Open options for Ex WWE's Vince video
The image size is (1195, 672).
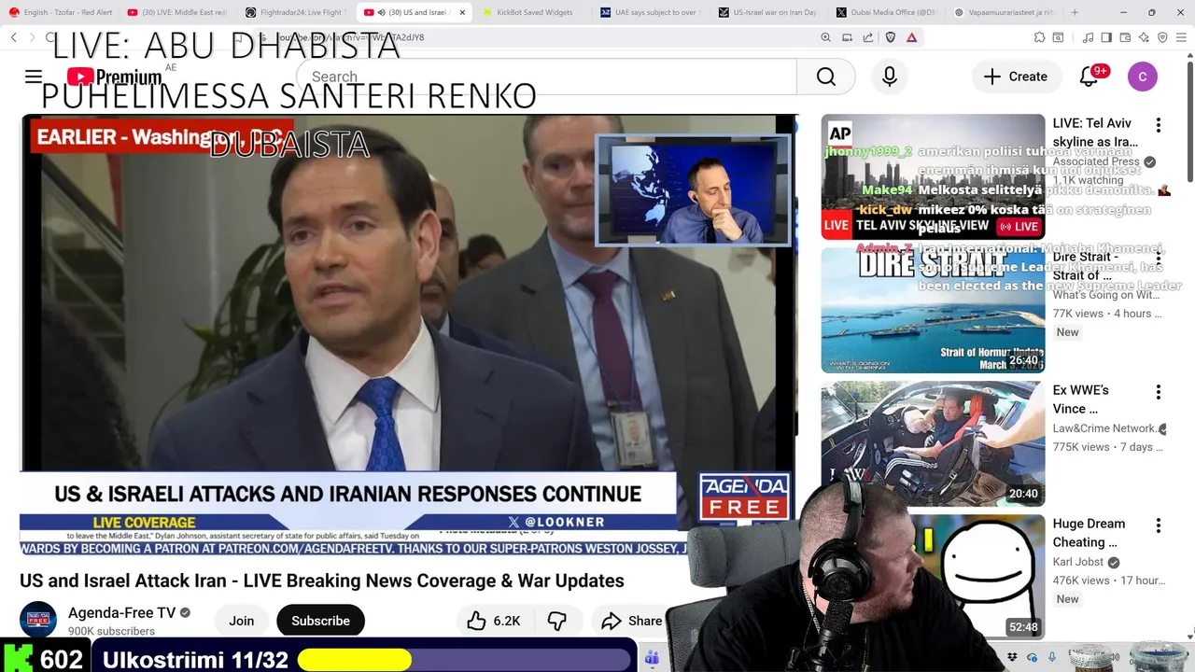[1159, 392]
